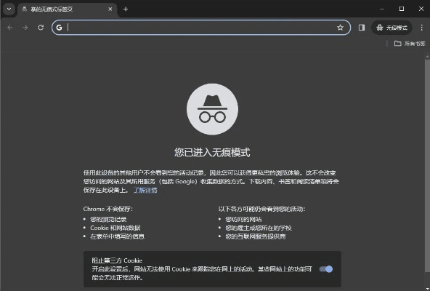Click the 在表单中填写的信息 list item

click(x=118, y=236)
